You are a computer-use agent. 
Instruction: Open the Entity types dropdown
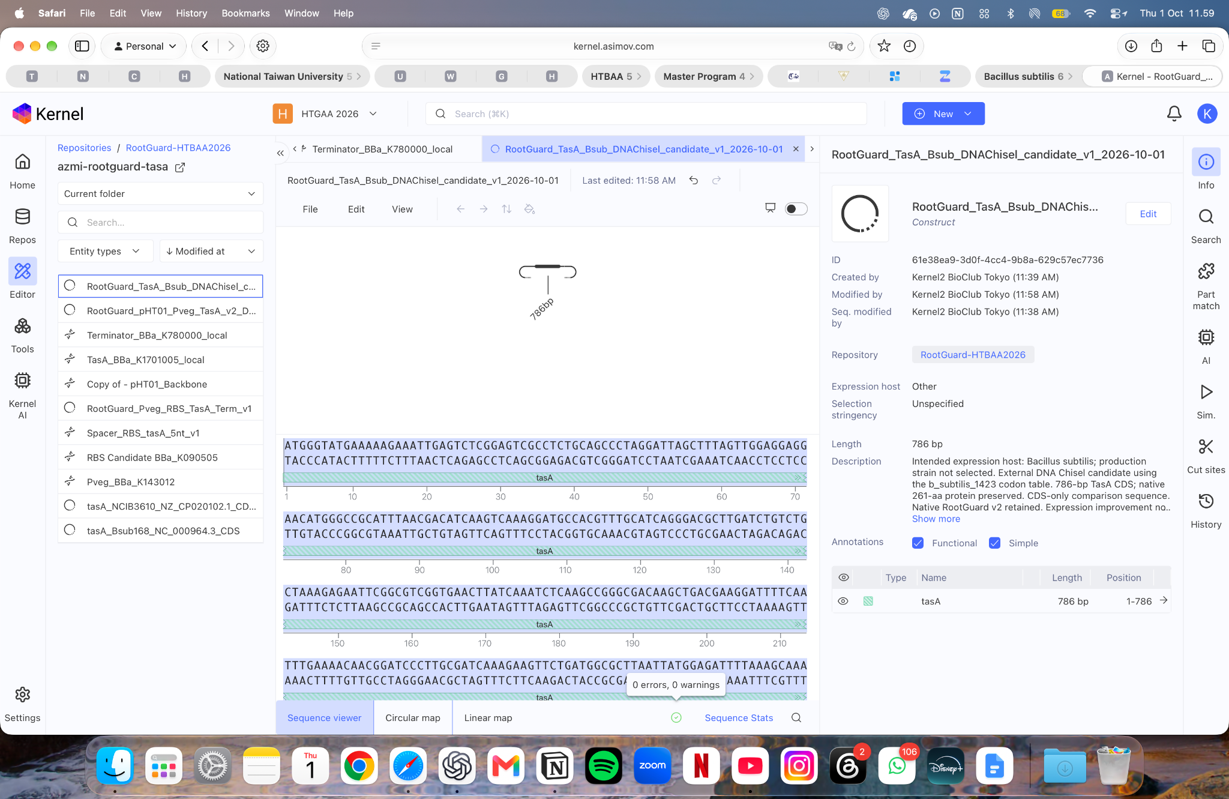click(x=105, y=251)
